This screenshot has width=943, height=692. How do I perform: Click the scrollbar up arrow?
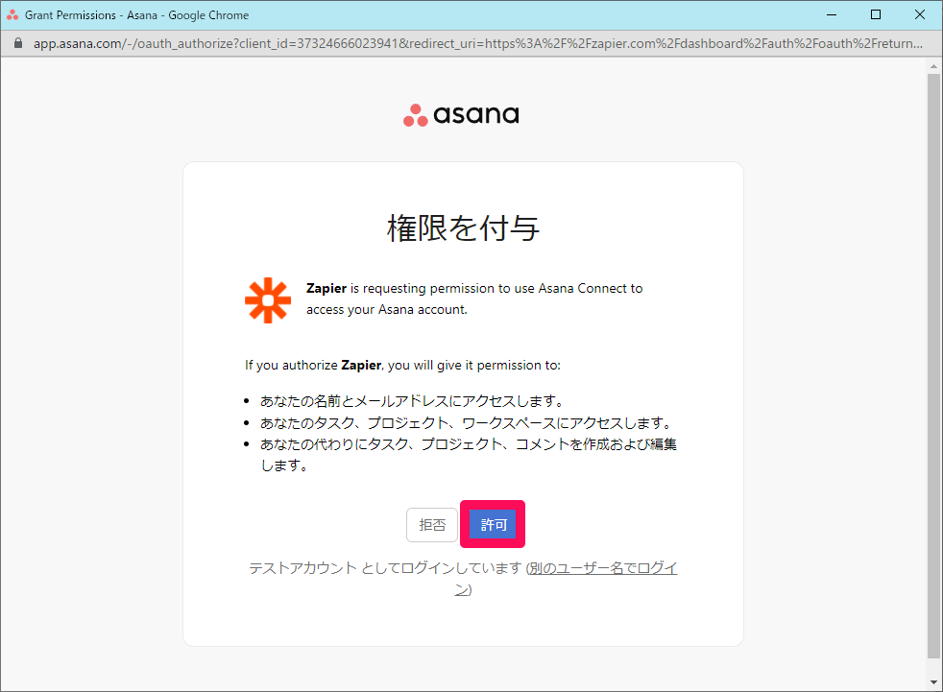click(x=933, y=65)
